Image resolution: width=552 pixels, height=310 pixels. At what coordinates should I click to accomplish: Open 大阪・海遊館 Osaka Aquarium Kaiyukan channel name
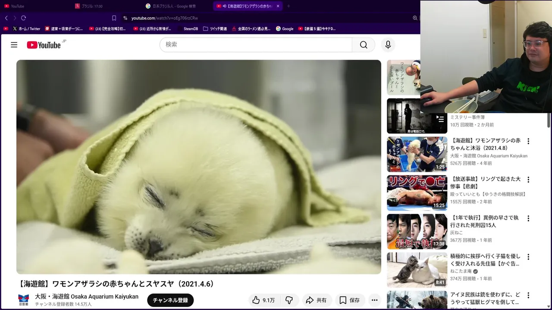87,297
